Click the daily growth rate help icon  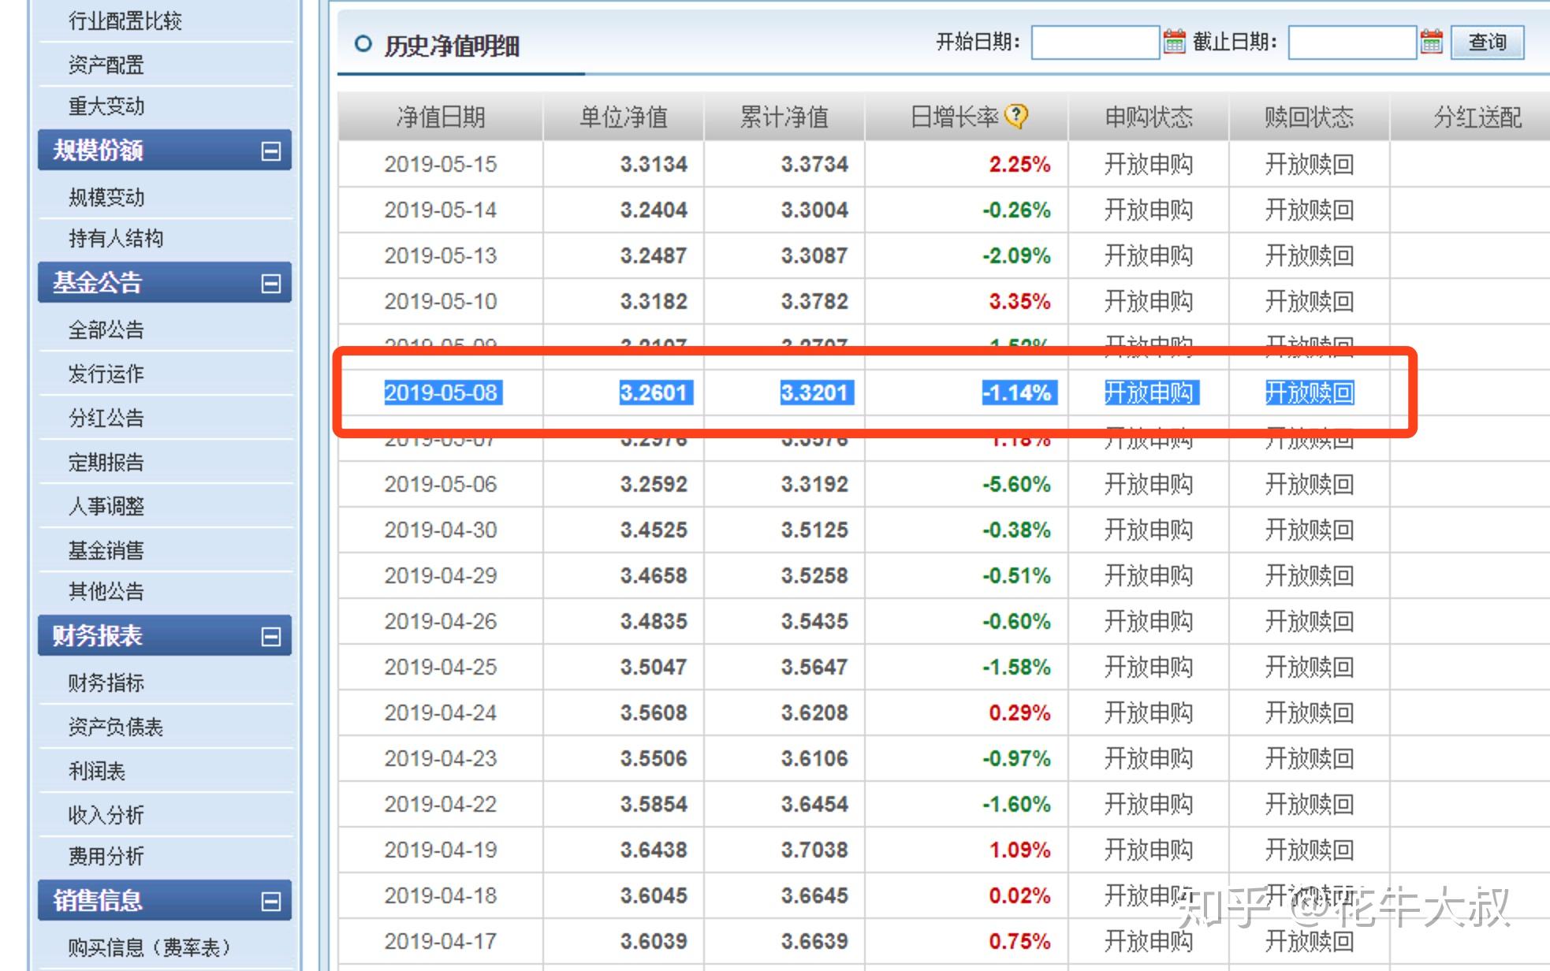tap(1017, 116)
